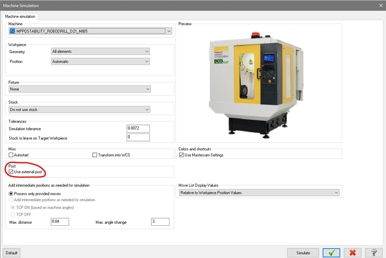Toggle Transform into WCS checkbox

click(x=95, y=155)
